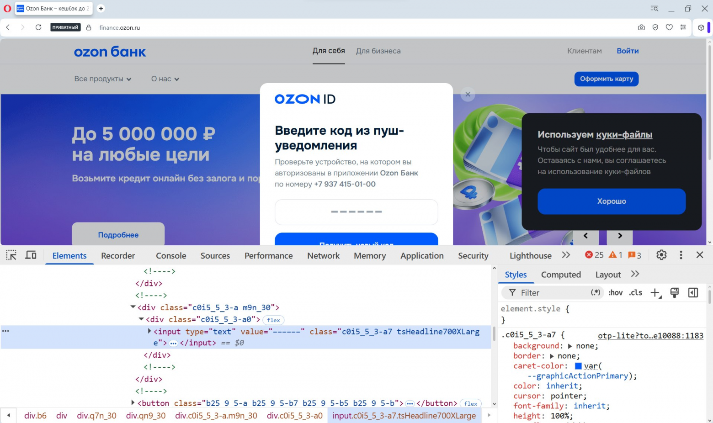This screenshot has width=713, height=423.
Task: Activate the inspect element picker icon
Action: coord(11,255)
